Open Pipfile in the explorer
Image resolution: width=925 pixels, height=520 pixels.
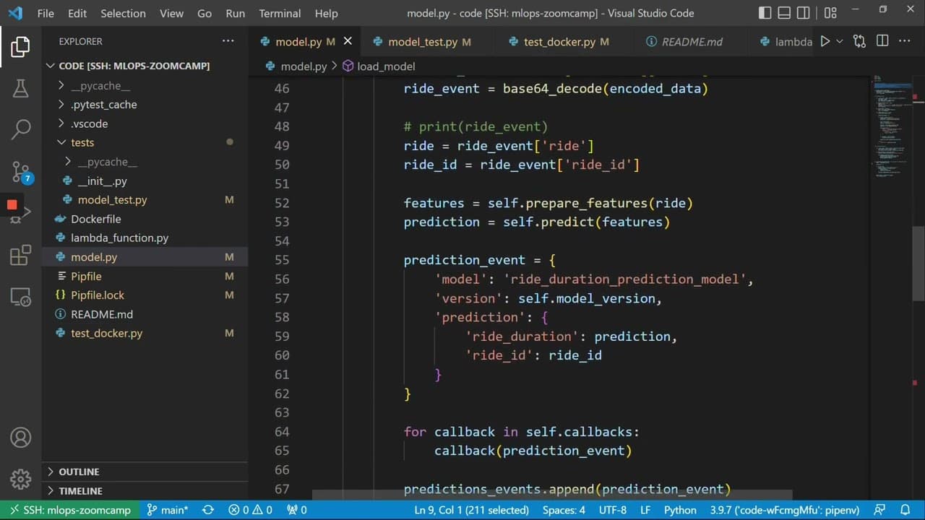coord(86,277)
